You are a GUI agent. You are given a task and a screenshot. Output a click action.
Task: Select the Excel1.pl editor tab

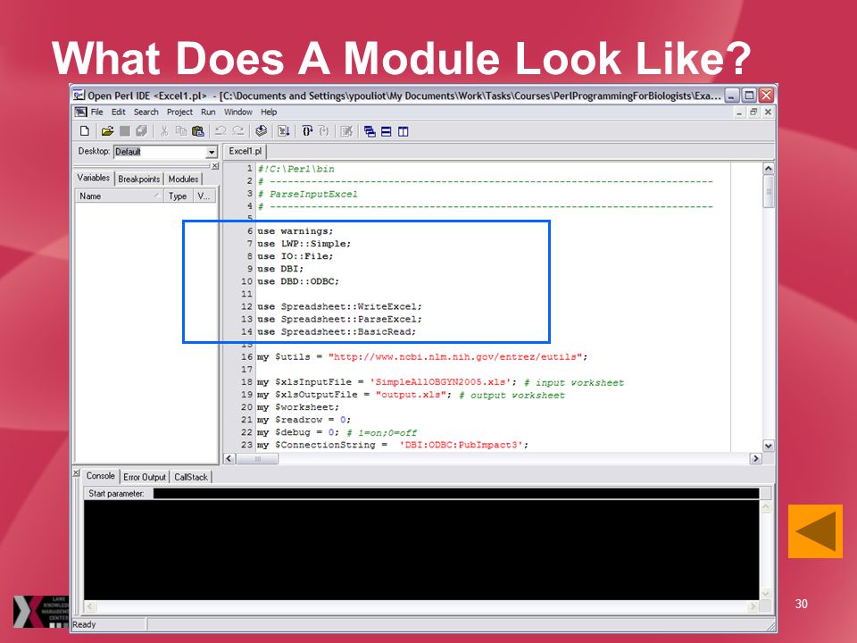245,151
